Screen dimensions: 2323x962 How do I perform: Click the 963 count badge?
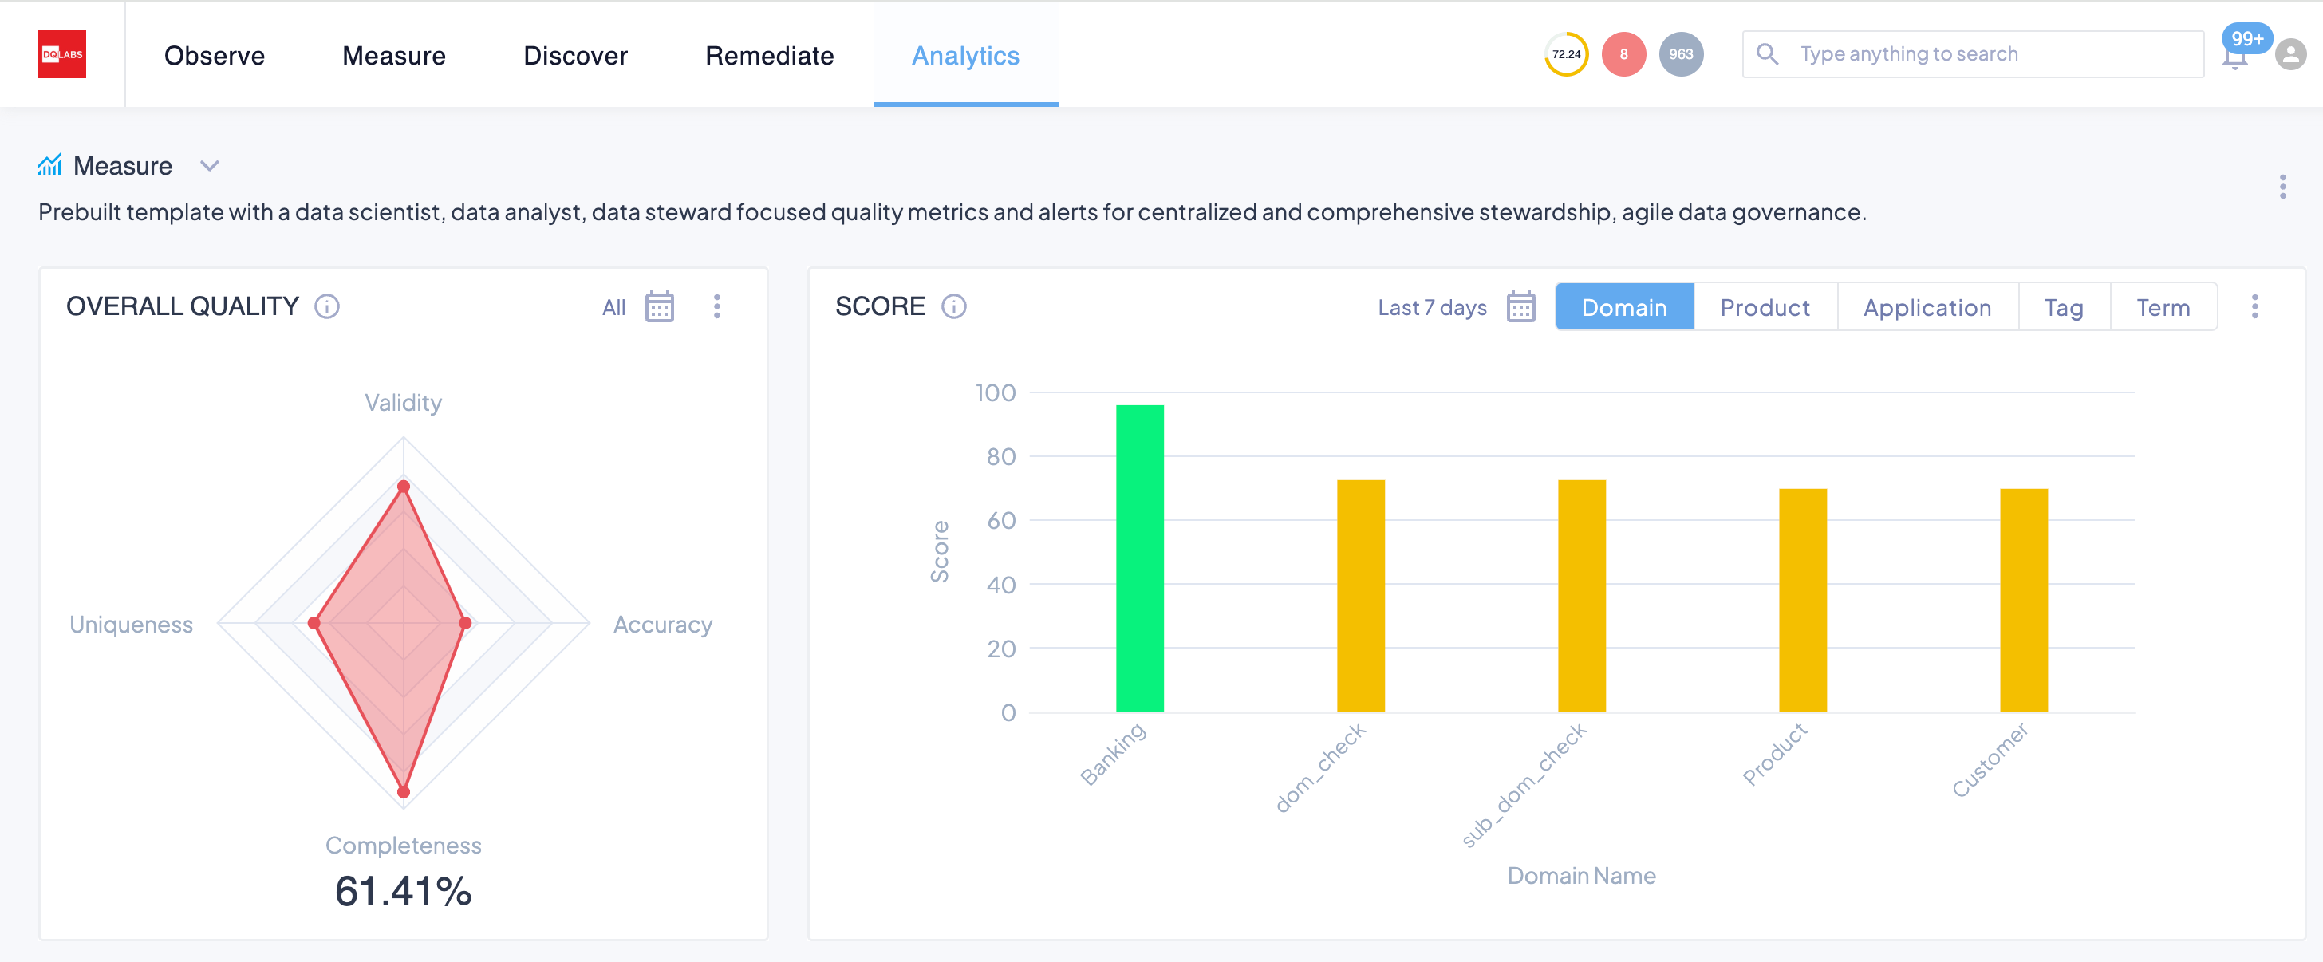pyautogui.click(x=1680, y=54)
